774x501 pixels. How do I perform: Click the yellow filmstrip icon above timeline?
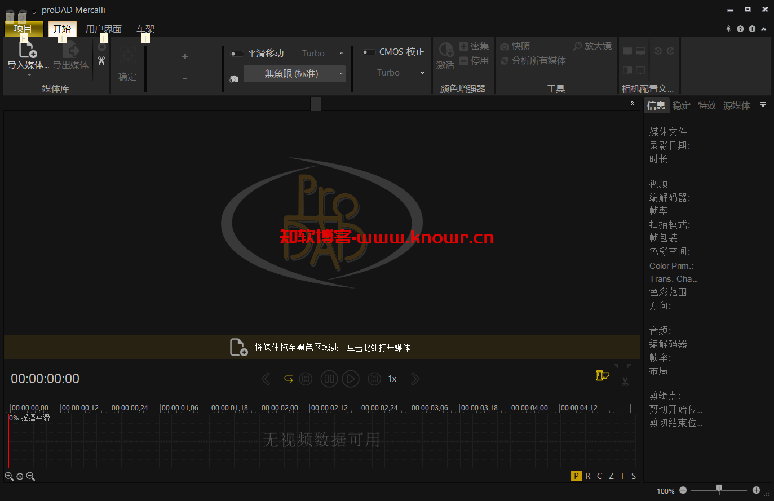click(x=603, y=375)
